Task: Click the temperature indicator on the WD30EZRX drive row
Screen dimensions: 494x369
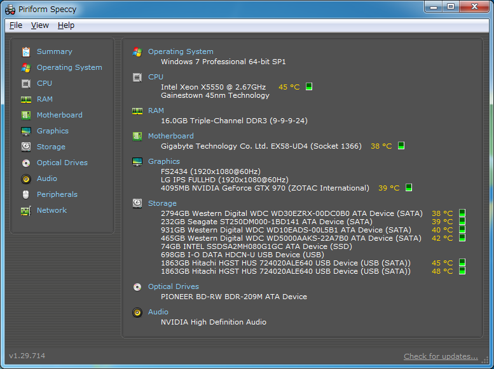Action: 462,213
